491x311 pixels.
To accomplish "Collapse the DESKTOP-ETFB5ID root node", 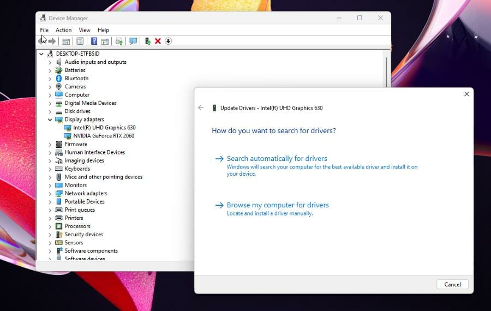I will (41, 54).
